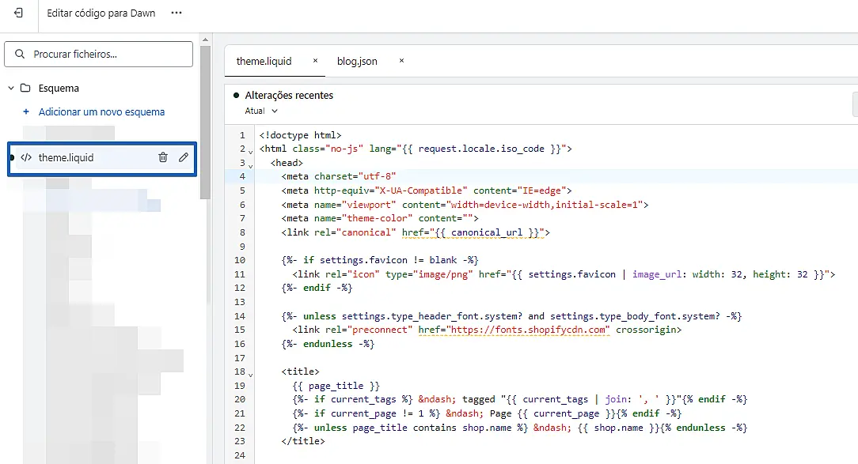Screen dimensions: 858x464
Task: Click Adicionar um novo esquema link
Action: [101, 112]
